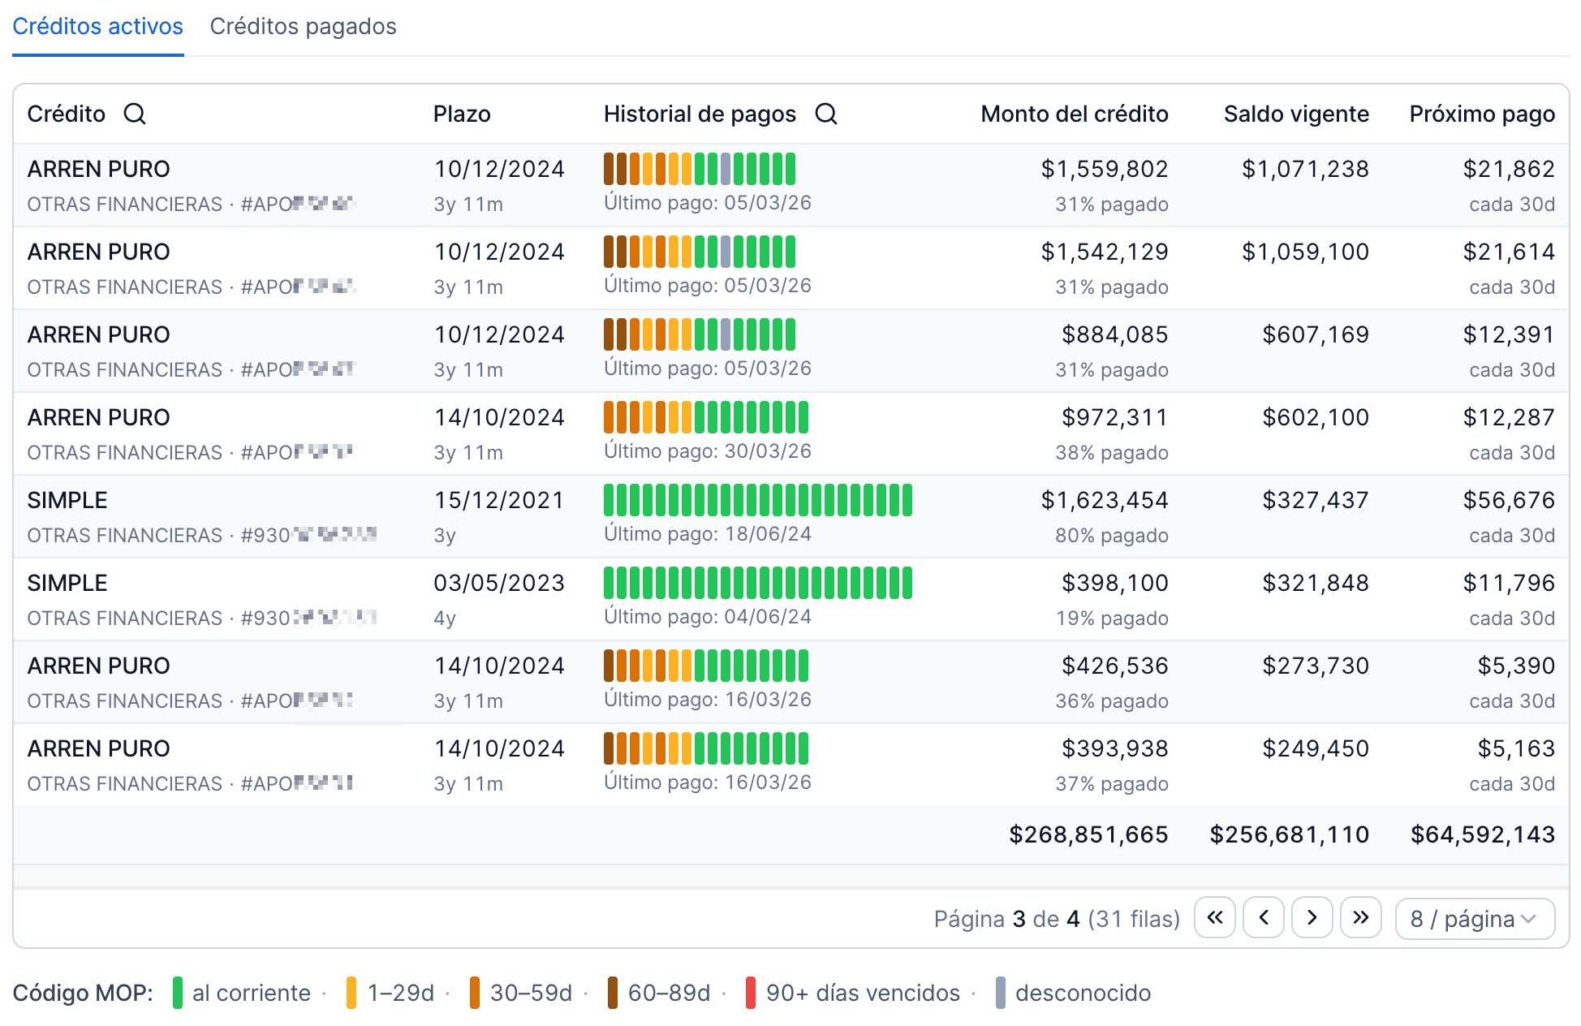The image size is (1581, 1026).
Task: Click the 38% pagado label
Action: (x=1112, y=453)
